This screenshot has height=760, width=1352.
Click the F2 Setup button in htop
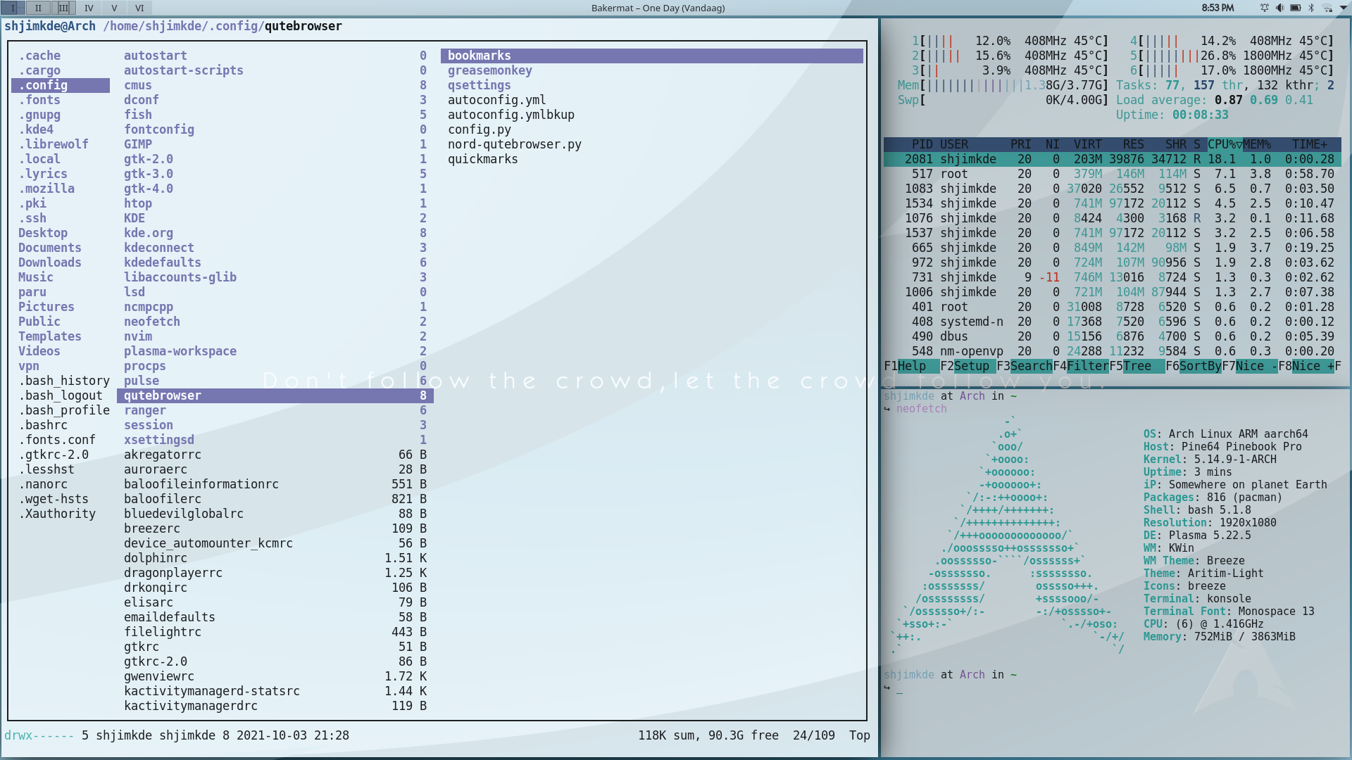(x=968, y=366)
